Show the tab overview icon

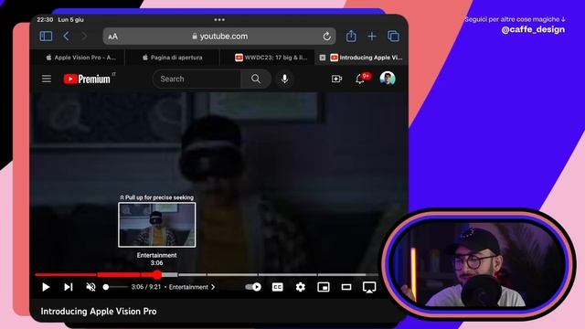pyautogui.click(x=393, y=37)
